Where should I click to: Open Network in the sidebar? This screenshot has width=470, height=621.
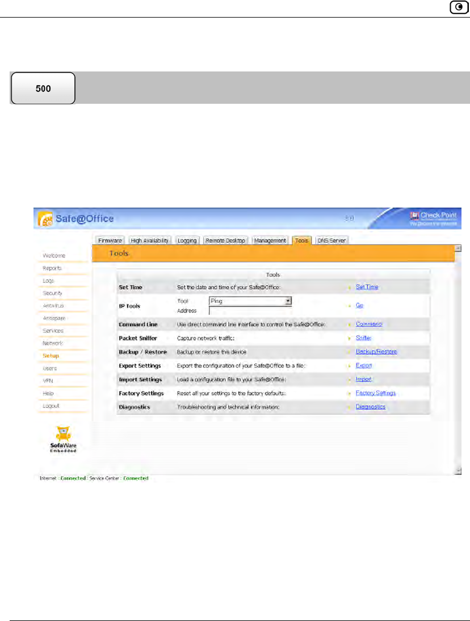(x=53, y=343)
